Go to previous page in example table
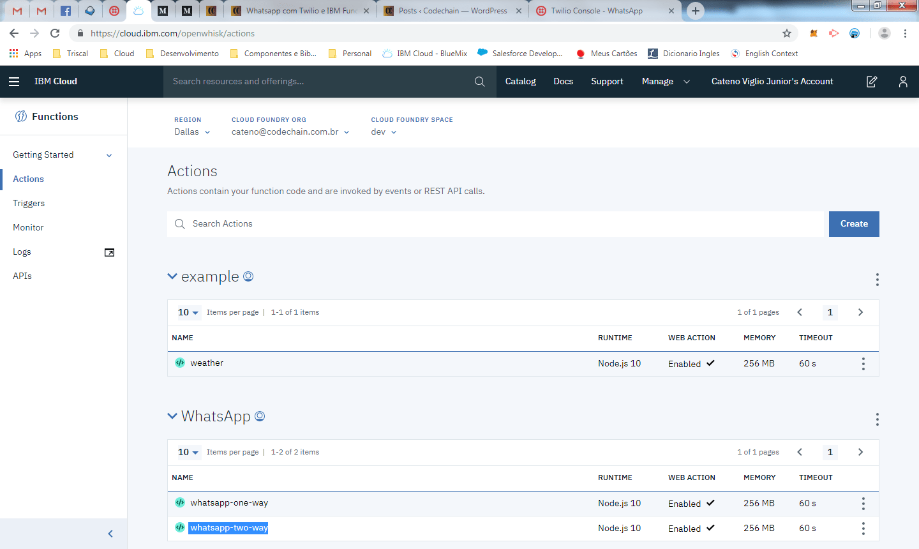919x549 pixels. [800, 312]
